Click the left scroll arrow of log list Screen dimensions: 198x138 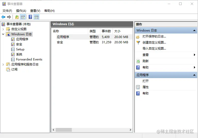click(54, 130)
